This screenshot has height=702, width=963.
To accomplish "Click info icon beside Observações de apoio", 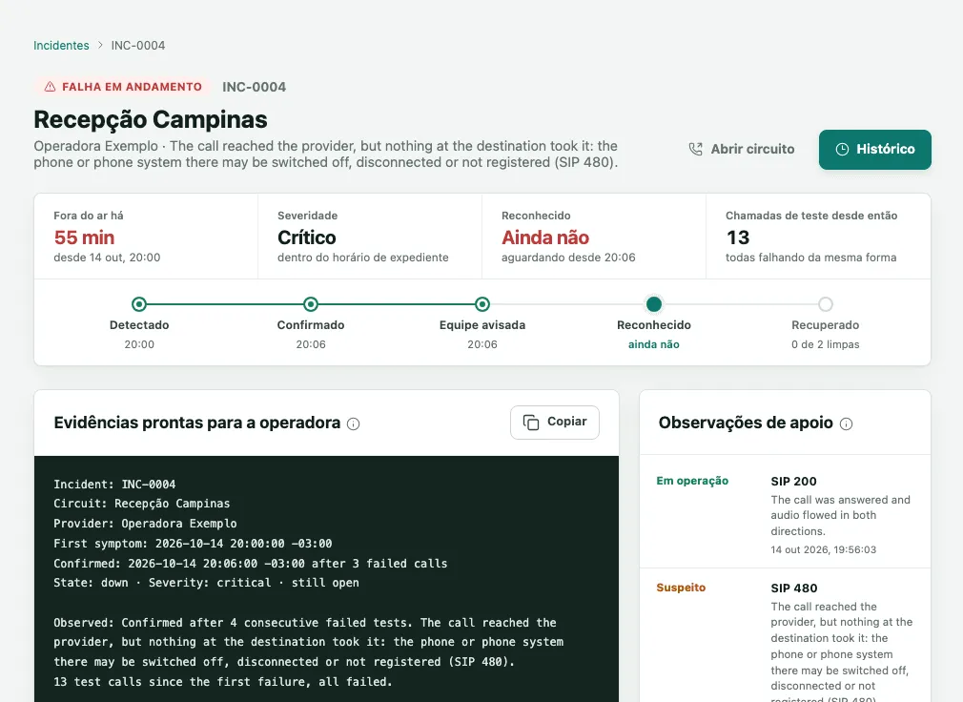I will tap(846, 423).
